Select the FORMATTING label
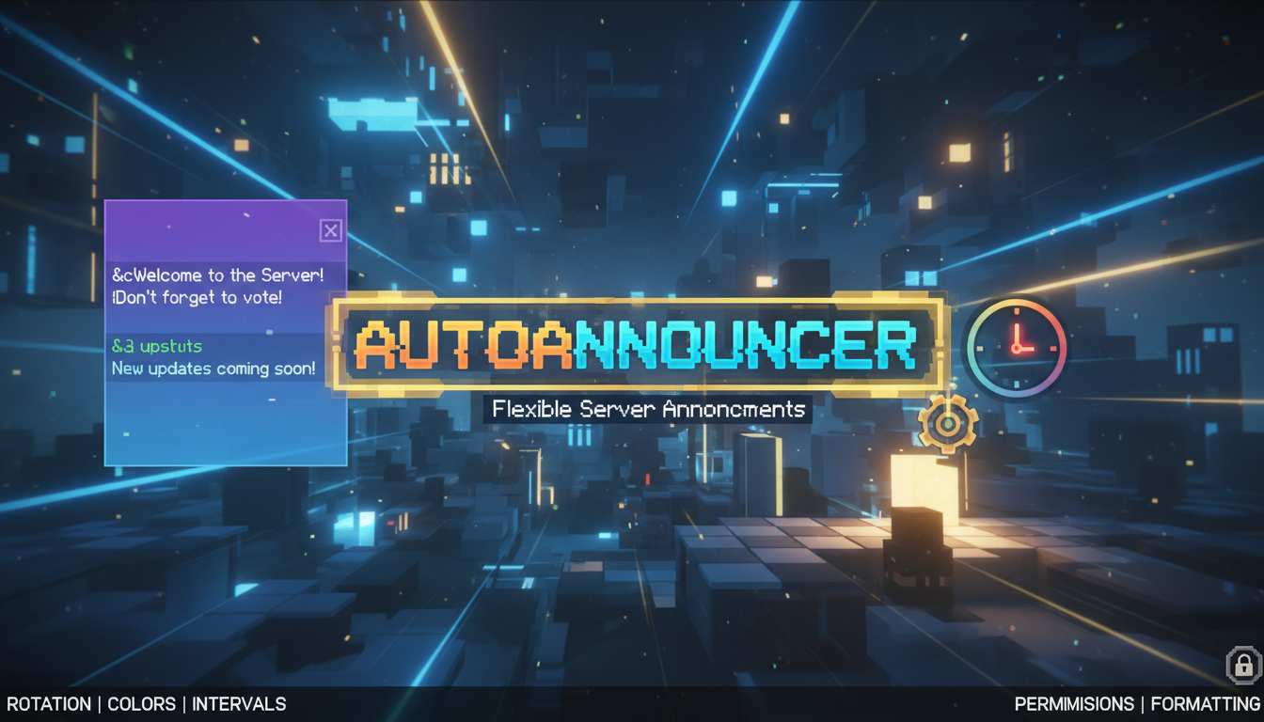The image size is (1264, 722). click(x=1205, y=704)
